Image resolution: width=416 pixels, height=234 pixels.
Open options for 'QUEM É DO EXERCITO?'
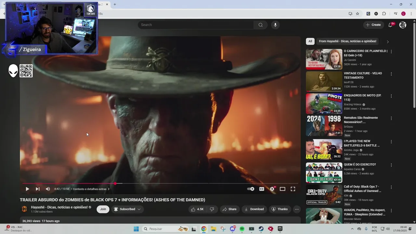click(x=391, y=165)
